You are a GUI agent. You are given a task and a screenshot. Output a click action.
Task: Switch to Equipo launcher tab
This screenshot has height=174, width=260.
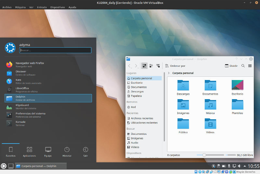point(48,152)
